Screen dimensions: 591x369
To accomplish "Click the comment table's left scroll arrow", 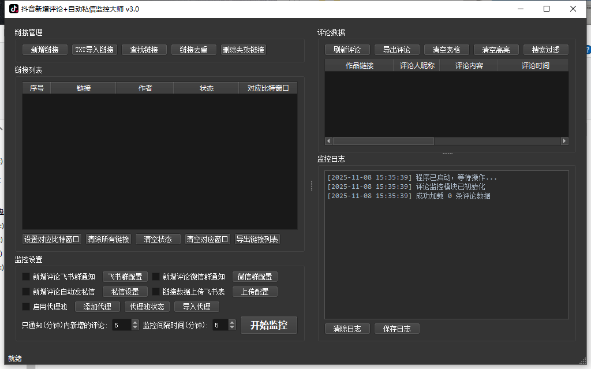I will coord(328,141).
